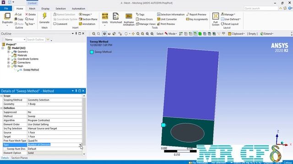Open the File menu
The height and width of the screenshot is (164, 293).
point(6,8)
